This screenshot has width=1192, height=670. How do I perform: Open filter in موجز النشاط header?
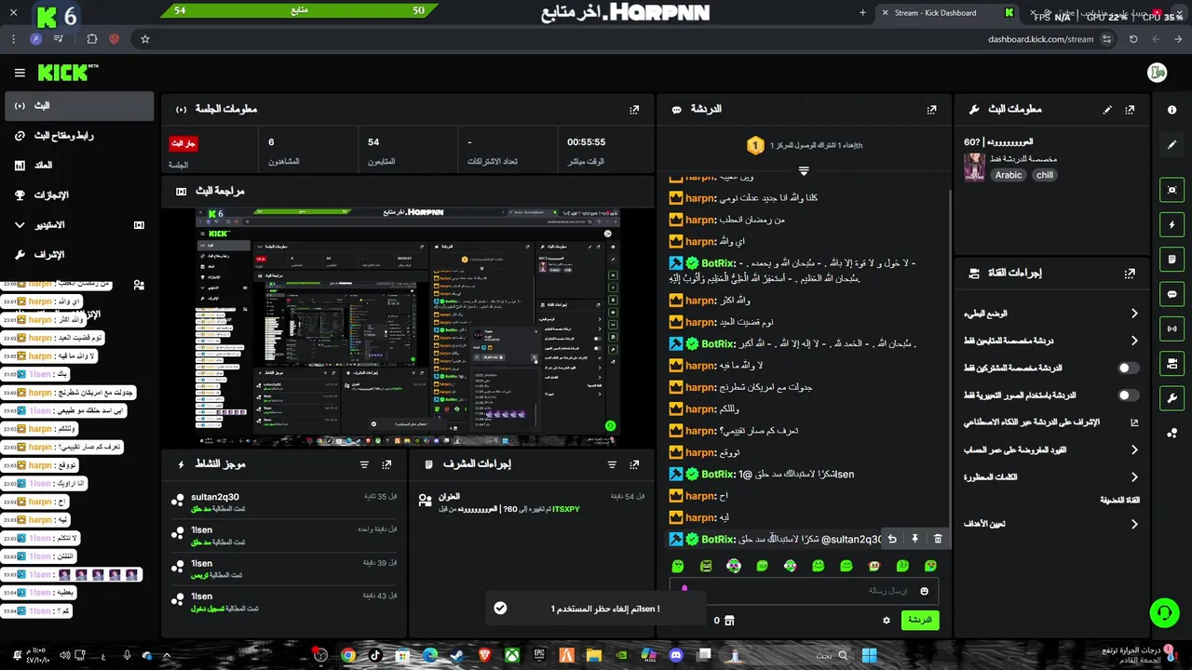coord(364,464)
